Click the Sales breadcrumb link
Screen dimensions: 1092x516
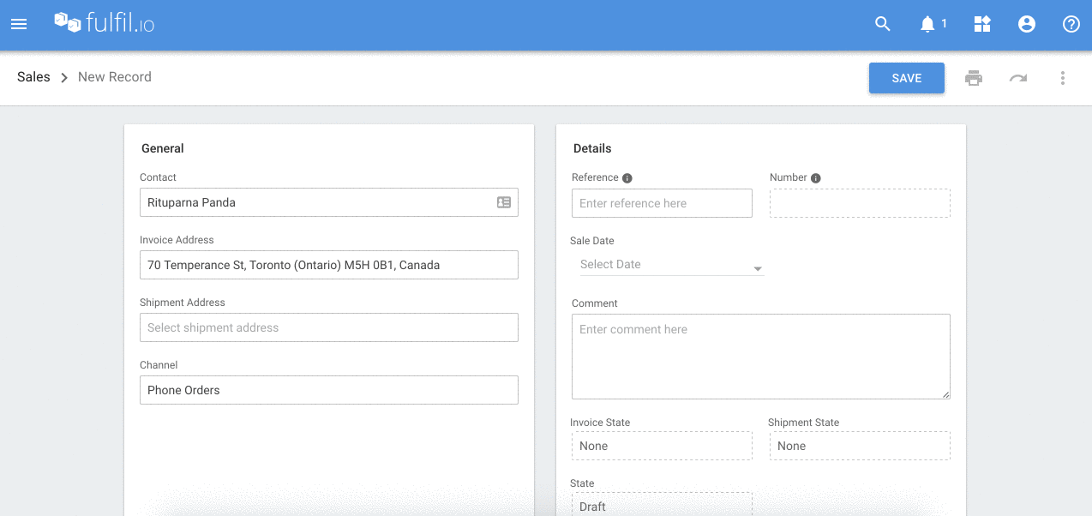click(x=33, y=77)
